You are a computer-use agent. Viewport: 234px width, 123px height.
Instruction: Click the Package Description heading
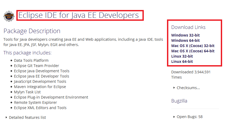click(x=32, y=31)
